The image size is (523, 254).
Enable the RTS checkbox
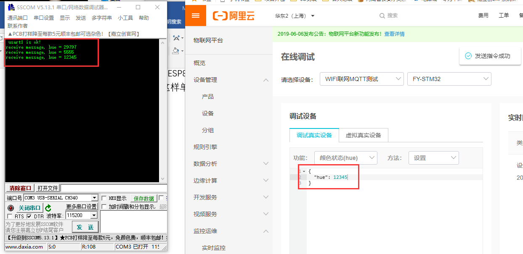(x=10, y=216)
